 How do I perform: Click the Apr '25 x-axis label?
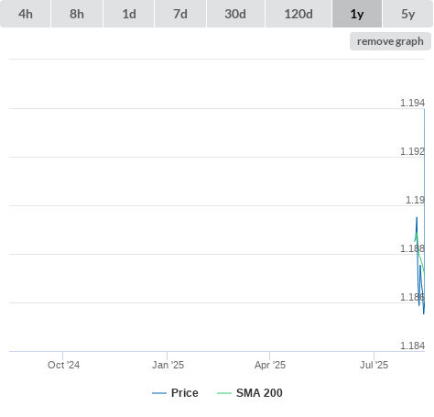coord(270,365)
